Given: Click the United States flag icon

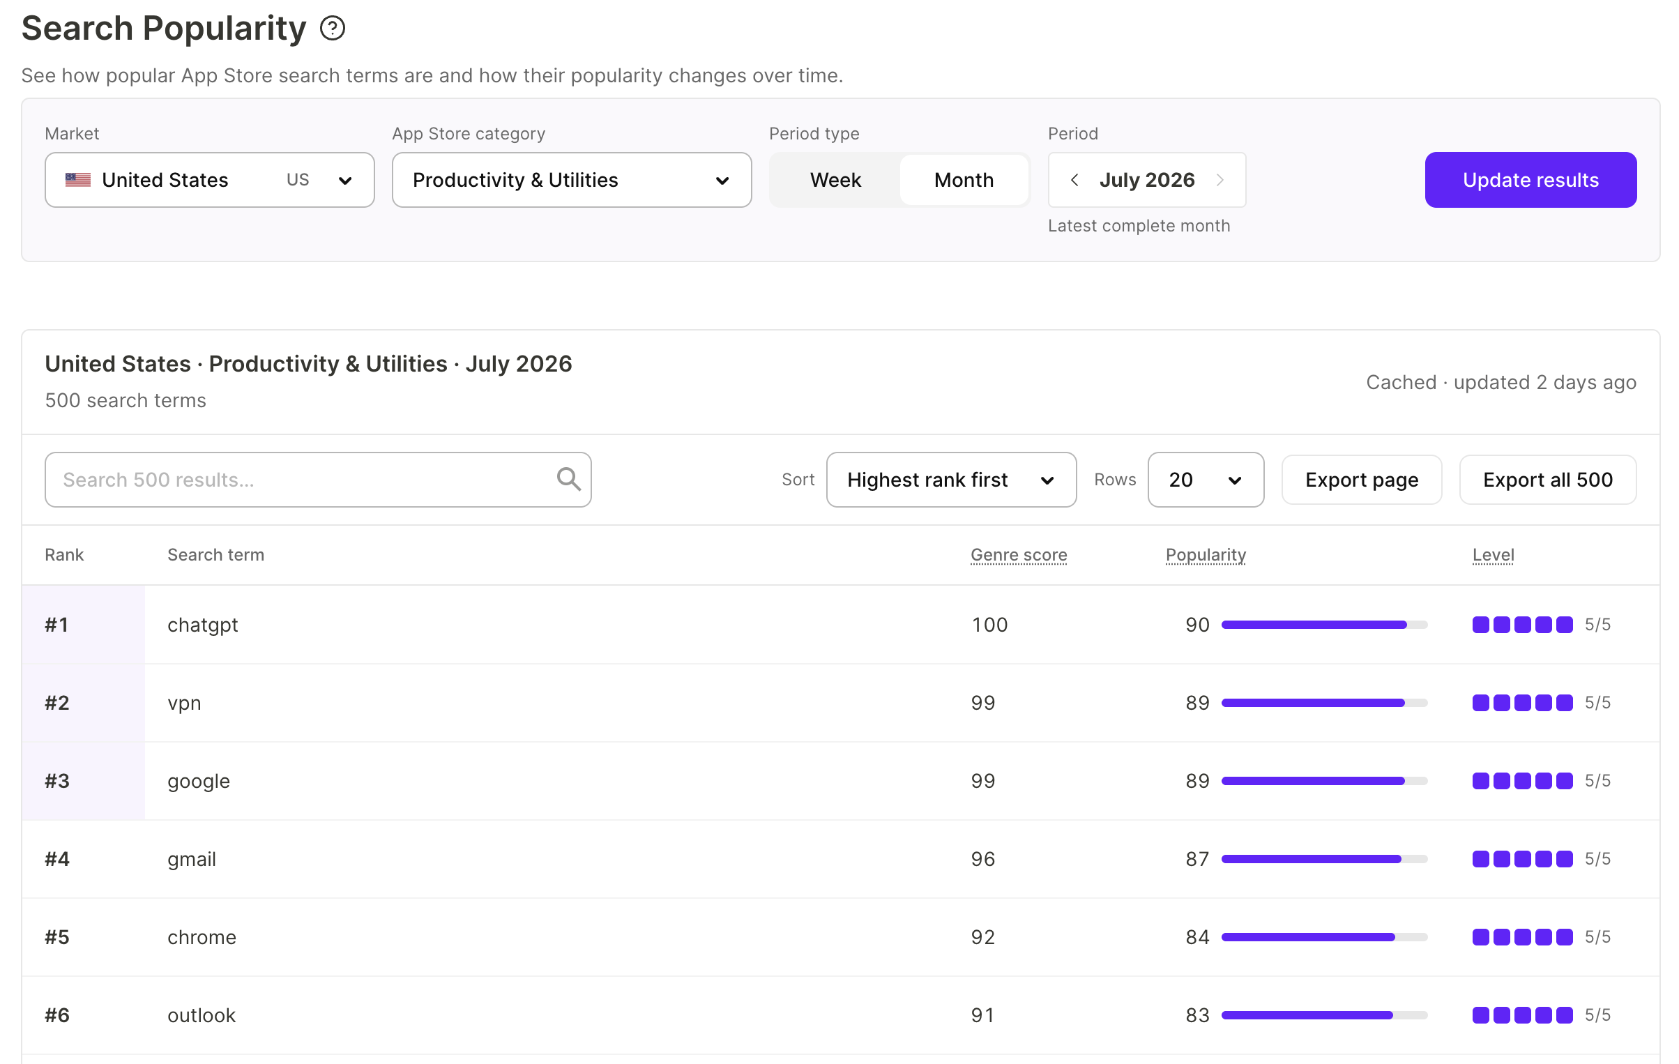Looking at the screenshot, I should point(78,180).
